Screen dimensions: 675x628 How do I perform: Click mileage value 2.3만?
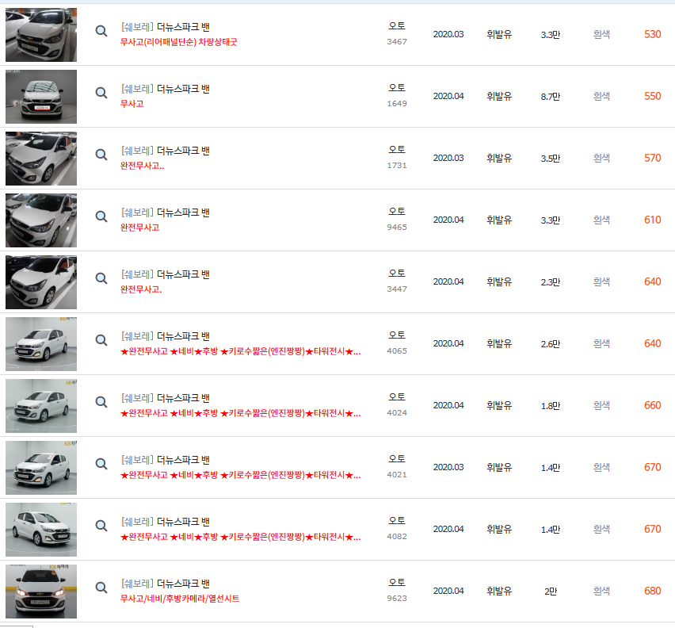(x=551, y=281)
